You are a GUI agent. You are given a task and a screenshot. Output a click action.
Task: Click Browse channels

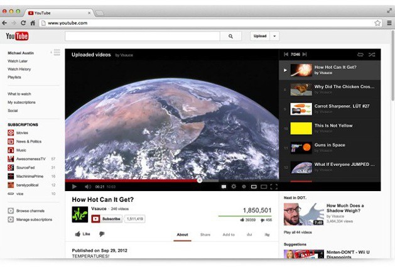tap(30, 211)
